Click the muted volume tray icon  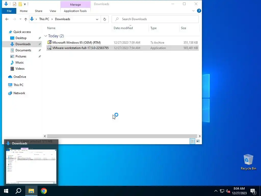(x=228, y=191)
